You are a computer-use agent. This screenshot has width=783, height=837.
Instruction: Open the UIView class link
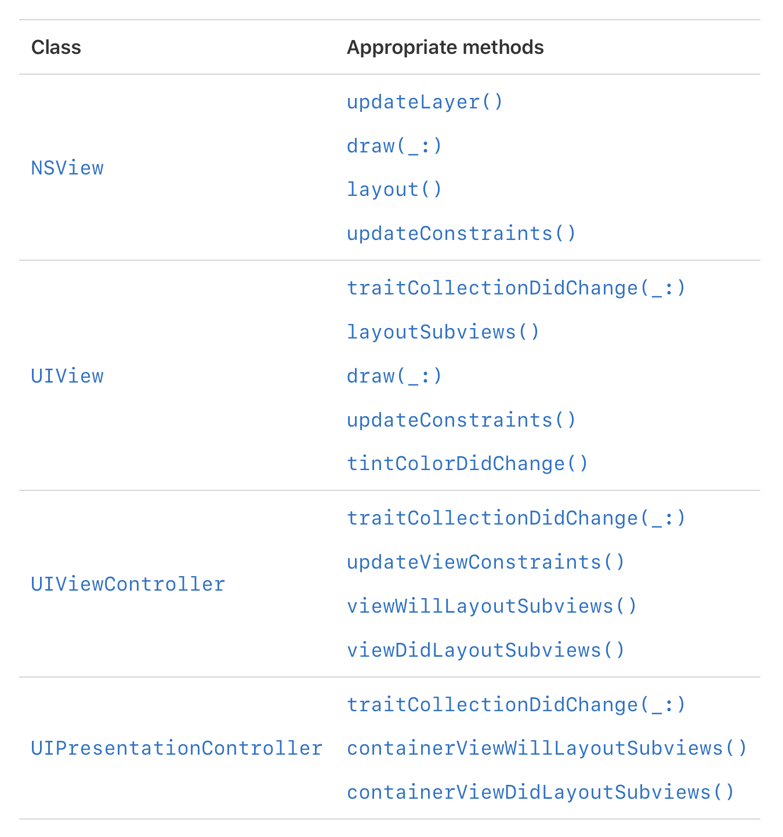[67, 376]
